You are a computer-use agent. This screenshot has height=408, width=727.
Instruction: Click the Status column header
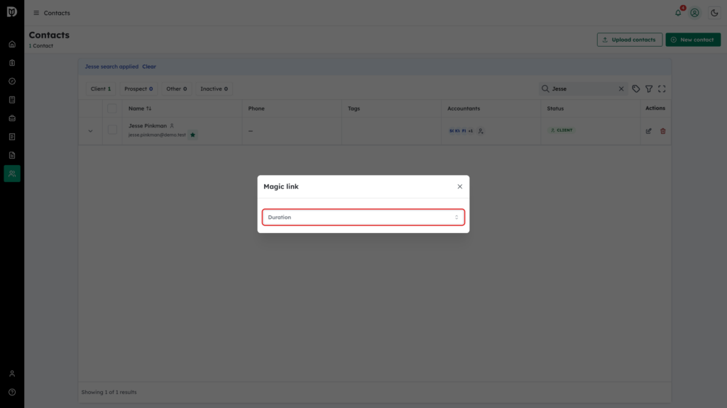(555, 108)
